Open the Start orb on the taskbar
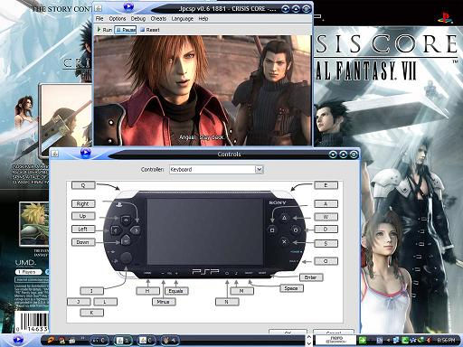 (x=18, y=341)
